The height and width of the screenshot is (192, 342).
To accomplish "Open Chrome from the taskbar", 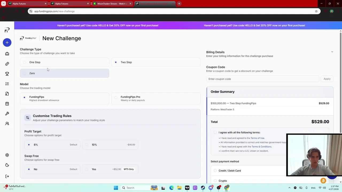I will (227, 188).
